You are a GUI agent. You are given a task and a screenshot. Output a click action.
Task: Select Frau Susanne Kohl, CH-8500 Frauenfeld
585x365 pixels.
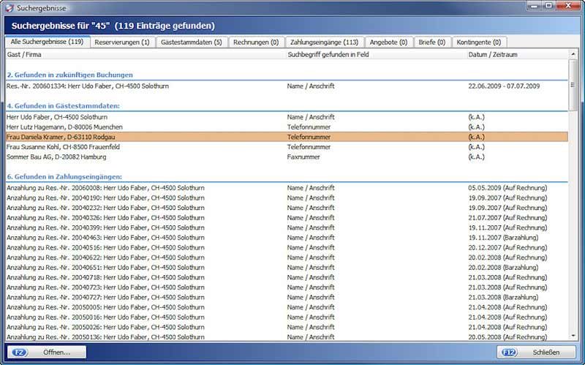coord(287,147)
